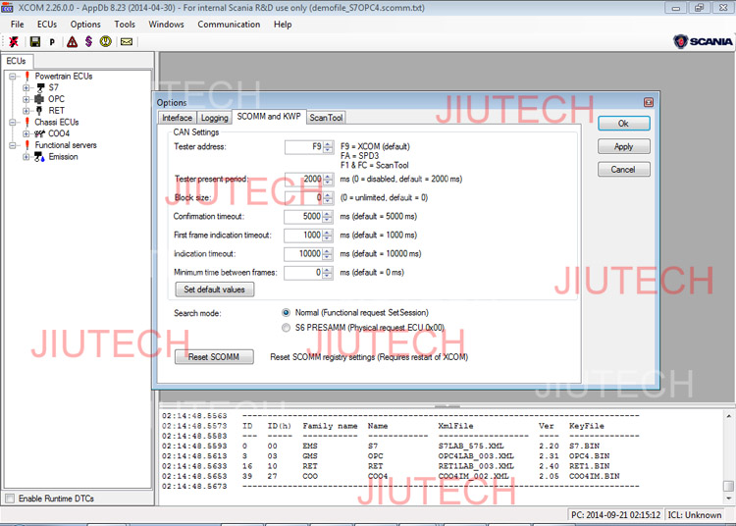Switch to the ScanTool tab
736x526 pixels.
(326, 118)
